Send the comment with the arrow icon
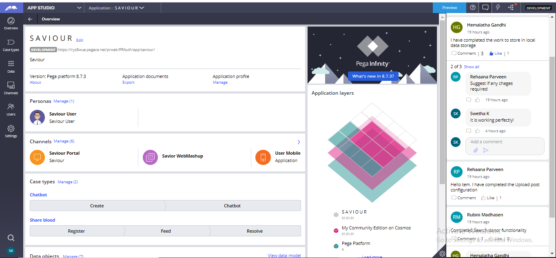556x258 pixels. click(x=485, y=150)
